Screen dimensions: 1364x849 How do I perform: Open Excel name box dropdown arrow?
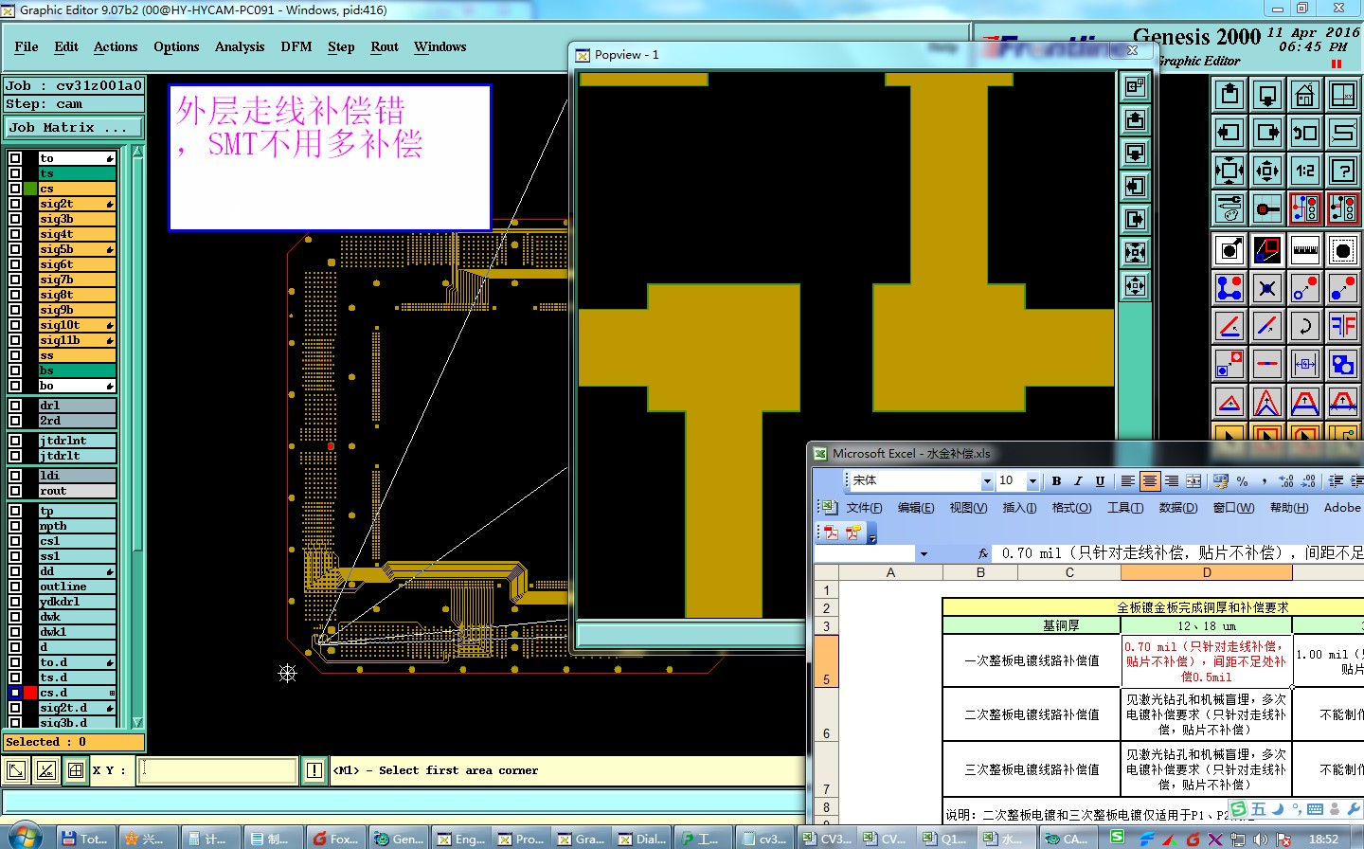click(924, 553)
